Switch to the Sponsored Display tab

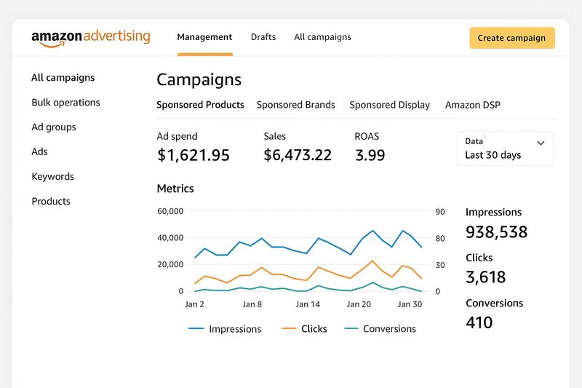tap(390, 105)
